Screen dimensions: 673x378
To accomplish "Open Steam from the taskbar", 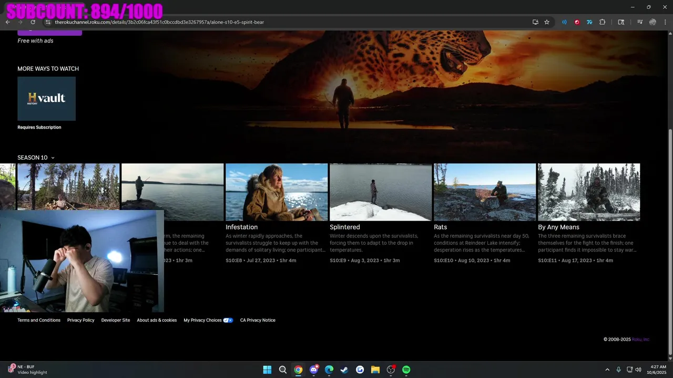I will coord(344,370).
